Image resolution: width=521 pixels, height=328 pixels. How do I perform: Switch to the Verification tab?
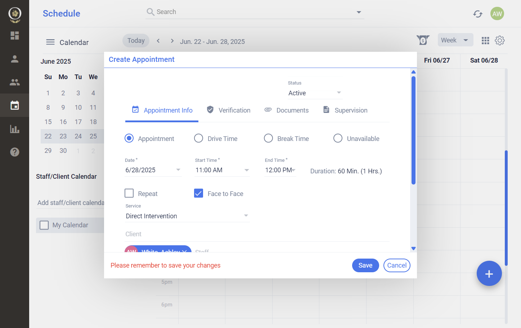pyautogui.click(x=228, y=110)
